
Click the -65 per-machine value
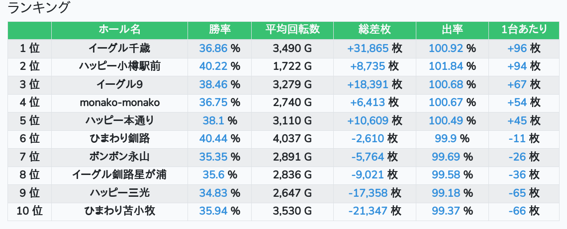pyautogui.click(x=517, y=193)
